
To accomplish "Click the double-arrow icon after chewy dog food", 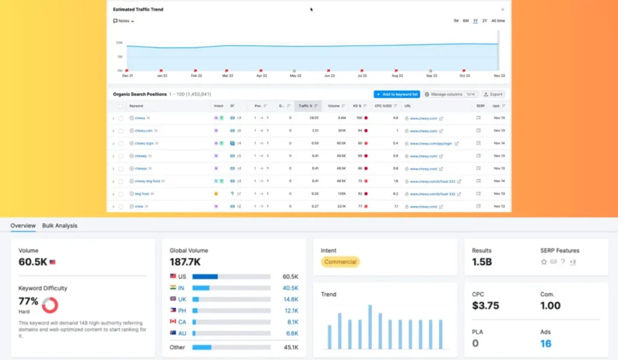I will click(x=163, y=181).
